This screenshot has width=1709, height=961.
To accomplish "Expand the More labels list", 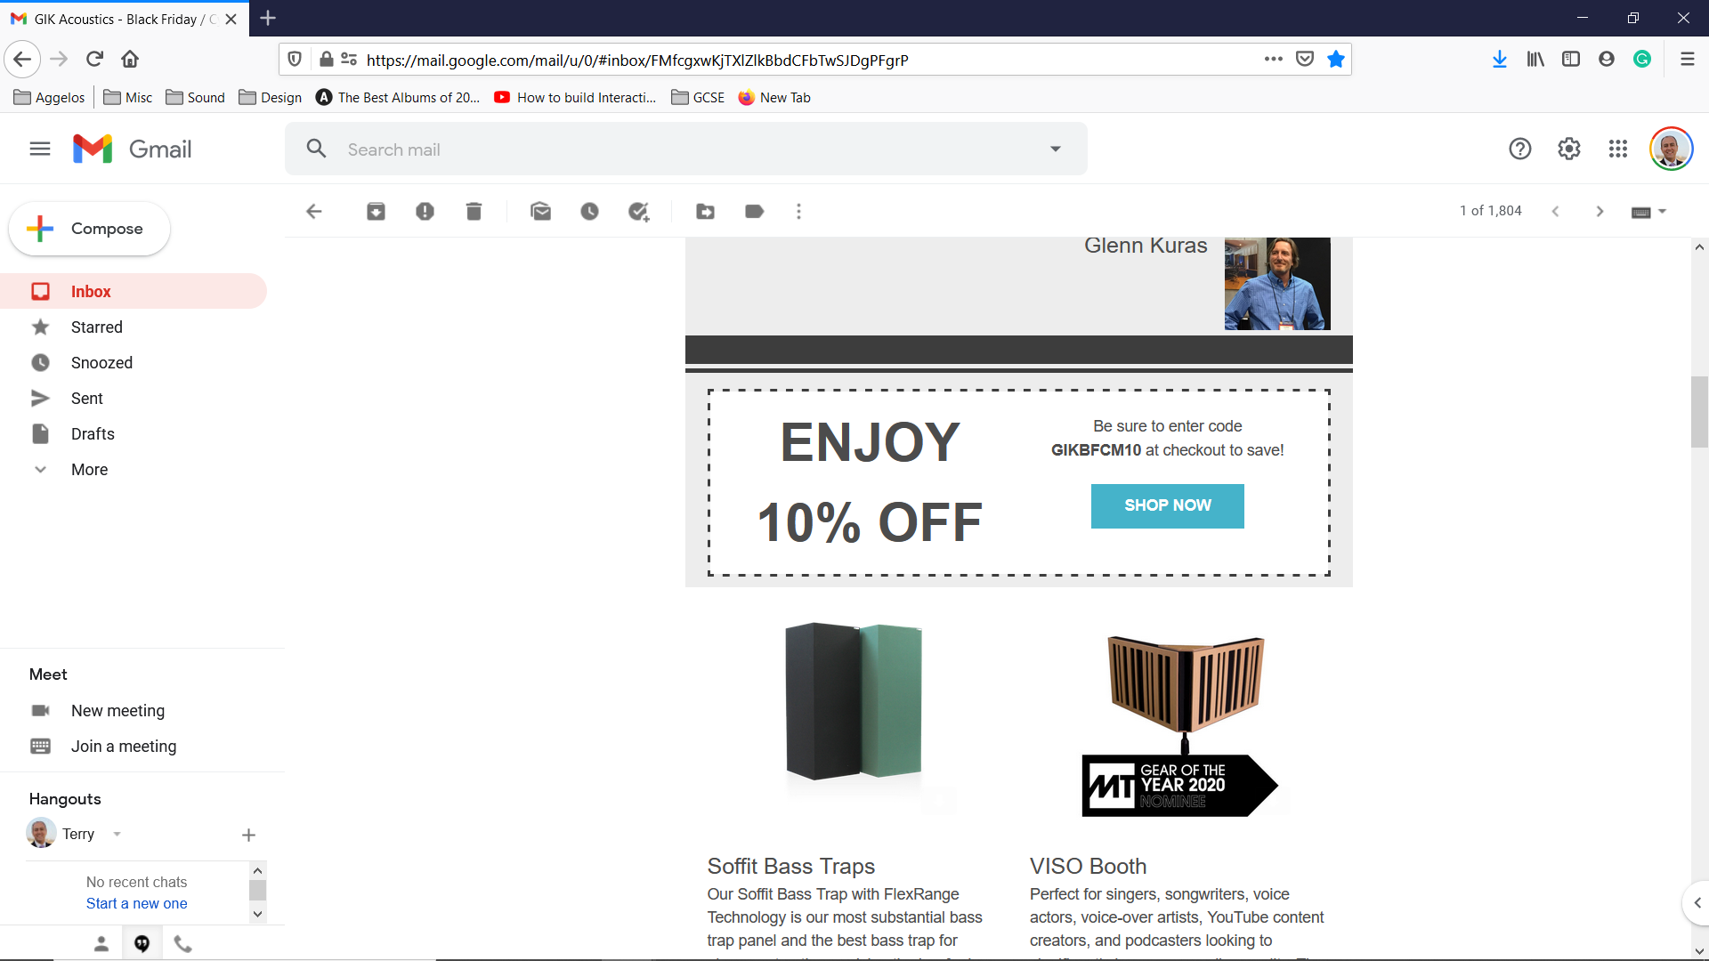I will pyautogui.click(x=89, y=469).
